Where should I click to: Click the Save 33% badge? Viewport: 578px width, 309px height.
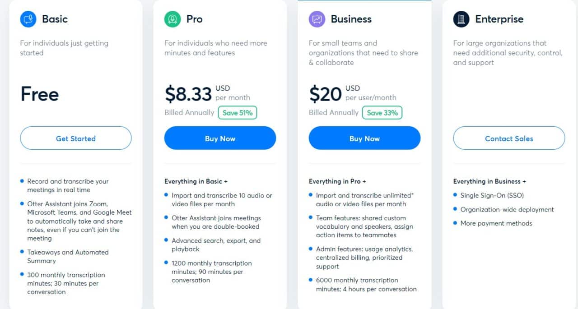click(x=382, y=113)
